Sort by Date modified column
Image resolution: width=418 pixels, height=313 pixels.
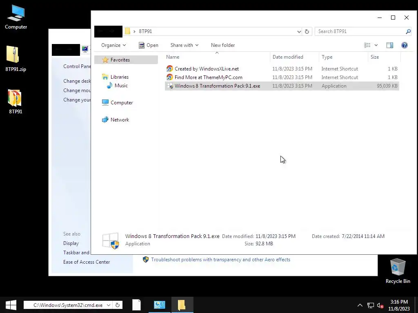(x=294, y=57)
